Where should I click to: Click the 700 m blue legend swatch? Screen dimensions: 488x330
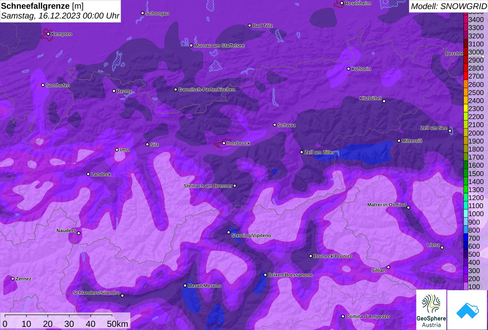point(466,238)
